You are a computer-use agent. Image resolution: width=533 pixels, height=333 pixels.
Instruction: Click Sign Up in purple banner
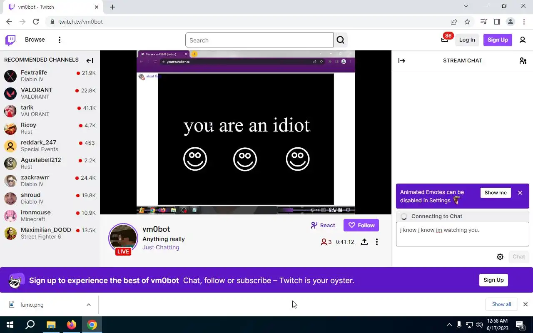(x=493, y=280)
